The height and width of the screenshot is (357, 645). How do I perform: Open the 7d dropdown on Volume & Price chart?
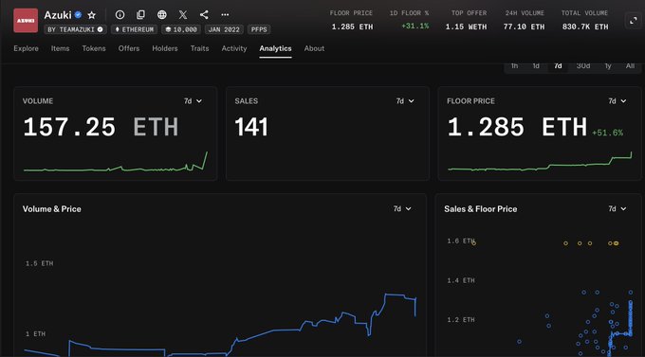tap(402, 208)
